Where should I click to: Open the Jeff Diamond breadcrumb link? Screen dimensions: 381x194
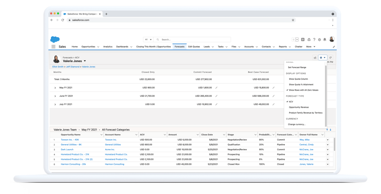73,67
